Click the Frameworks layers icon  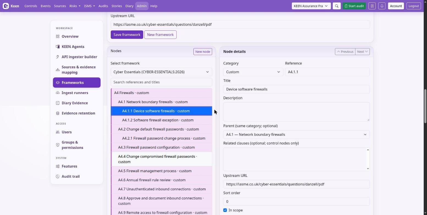coord(58,83)
